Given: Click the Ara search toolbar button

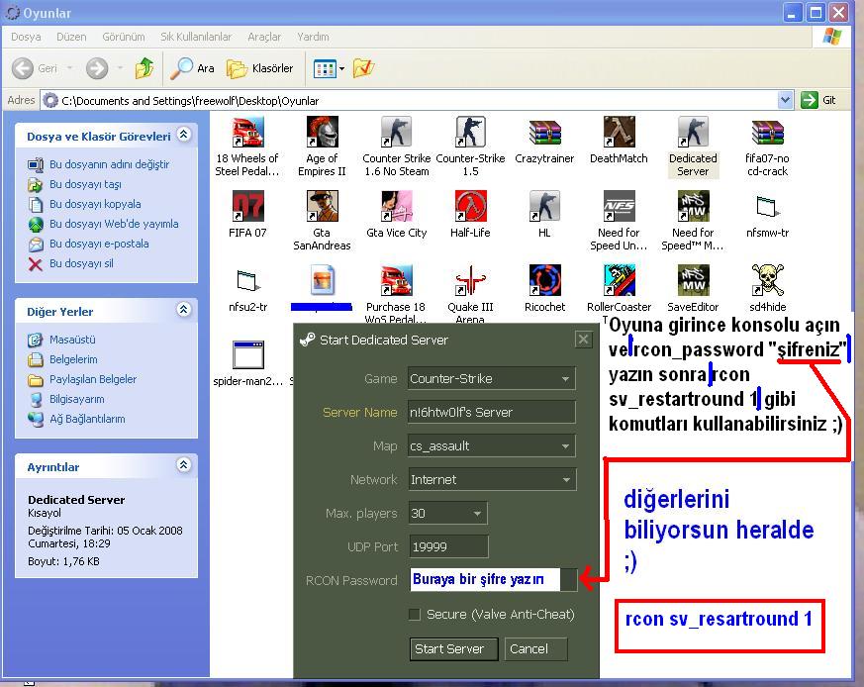Looking at the screenshot, I should 192,68.
